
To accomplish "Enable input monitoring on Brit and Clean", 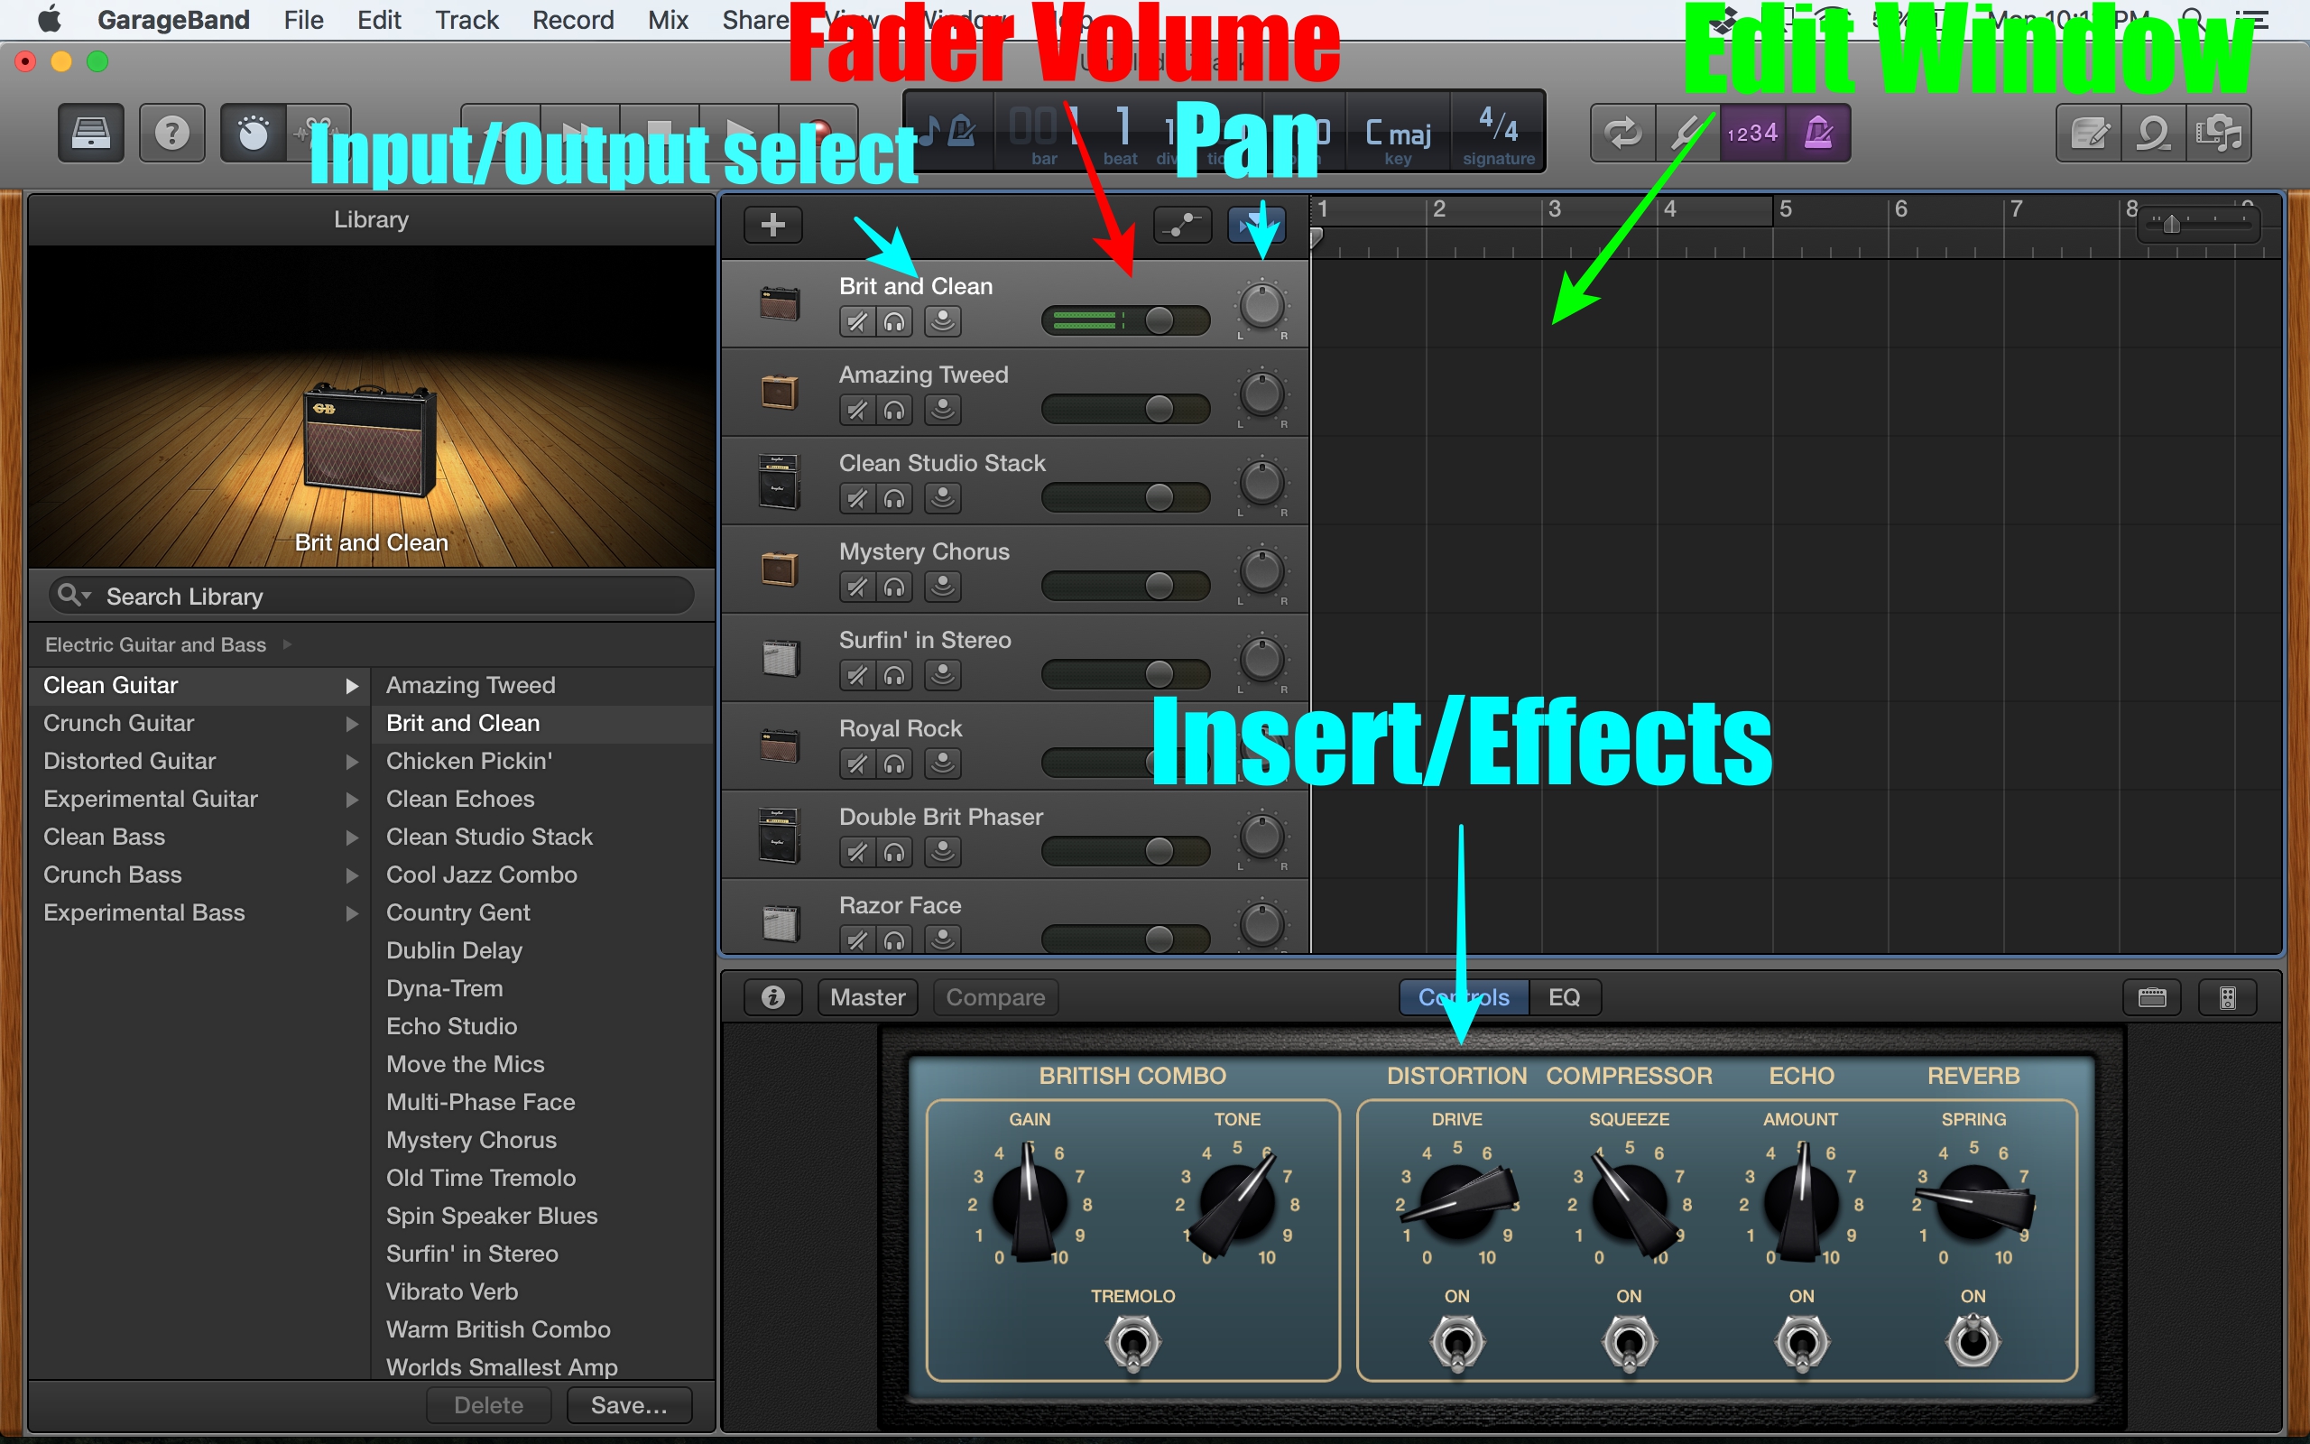I will [942, 322].
